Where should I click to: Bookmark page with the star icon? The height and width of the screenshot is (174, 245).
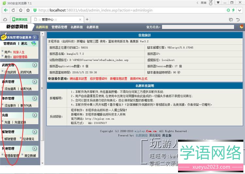[x=237, y=10]
